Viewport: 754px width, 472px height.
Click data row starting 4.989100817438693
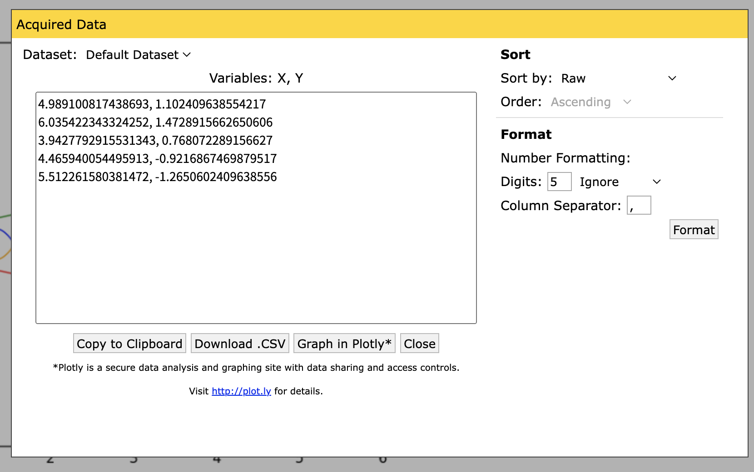(x=152, y=104)
